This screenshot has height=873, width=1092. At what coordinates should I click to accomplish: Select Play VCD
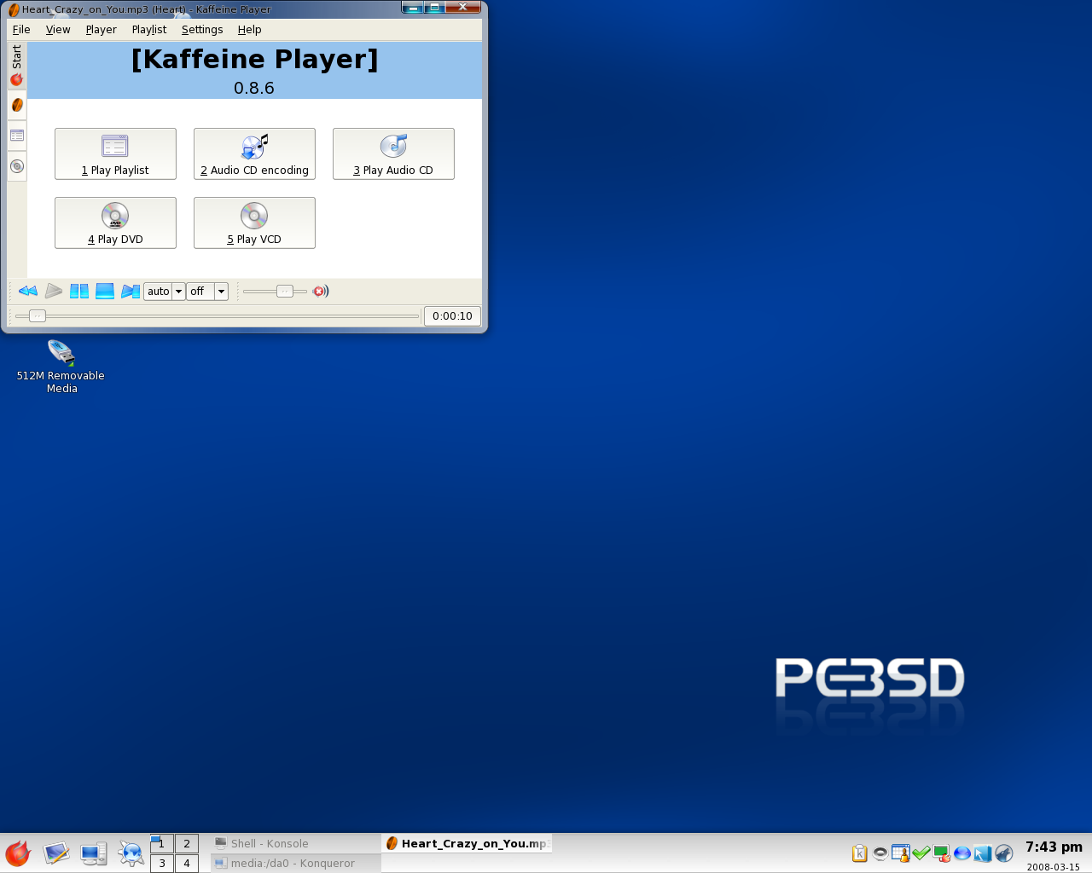coord(254,223)
